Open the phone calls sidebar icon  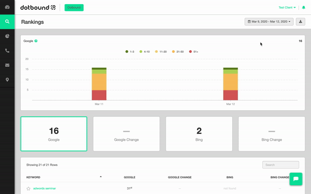(x=7, y=51)
